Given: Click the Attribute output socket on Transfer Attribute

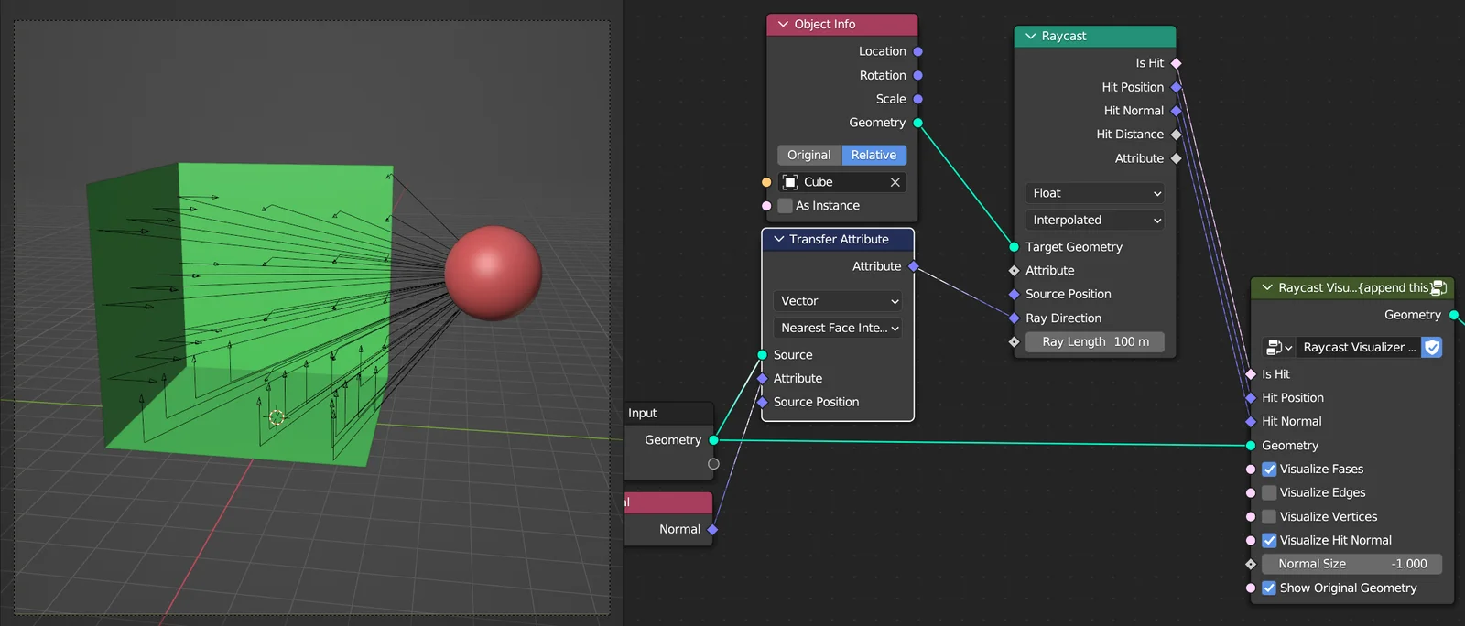Looking at the screenshot, I should coord(913,266).
